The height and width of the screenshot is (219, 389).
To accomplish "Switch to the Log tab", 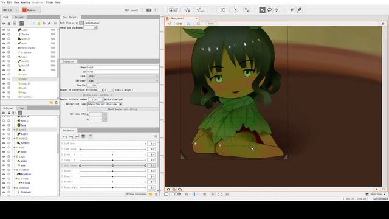I will tap(22, 108).
